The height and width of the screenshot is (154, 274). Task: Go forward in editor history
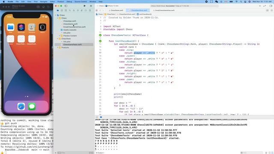tap(103, 10)
